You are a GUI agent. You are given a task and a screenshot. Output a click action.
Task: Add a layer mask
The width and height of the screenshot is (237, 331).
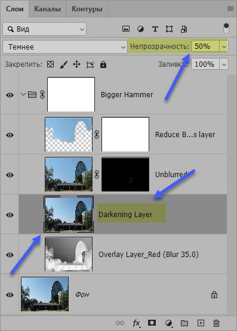click(152, 323)
